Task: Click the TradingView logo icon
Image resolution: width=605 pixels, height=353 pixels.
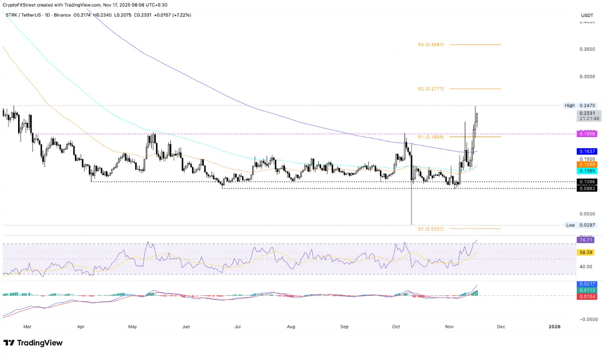Action: click(9, 343)
